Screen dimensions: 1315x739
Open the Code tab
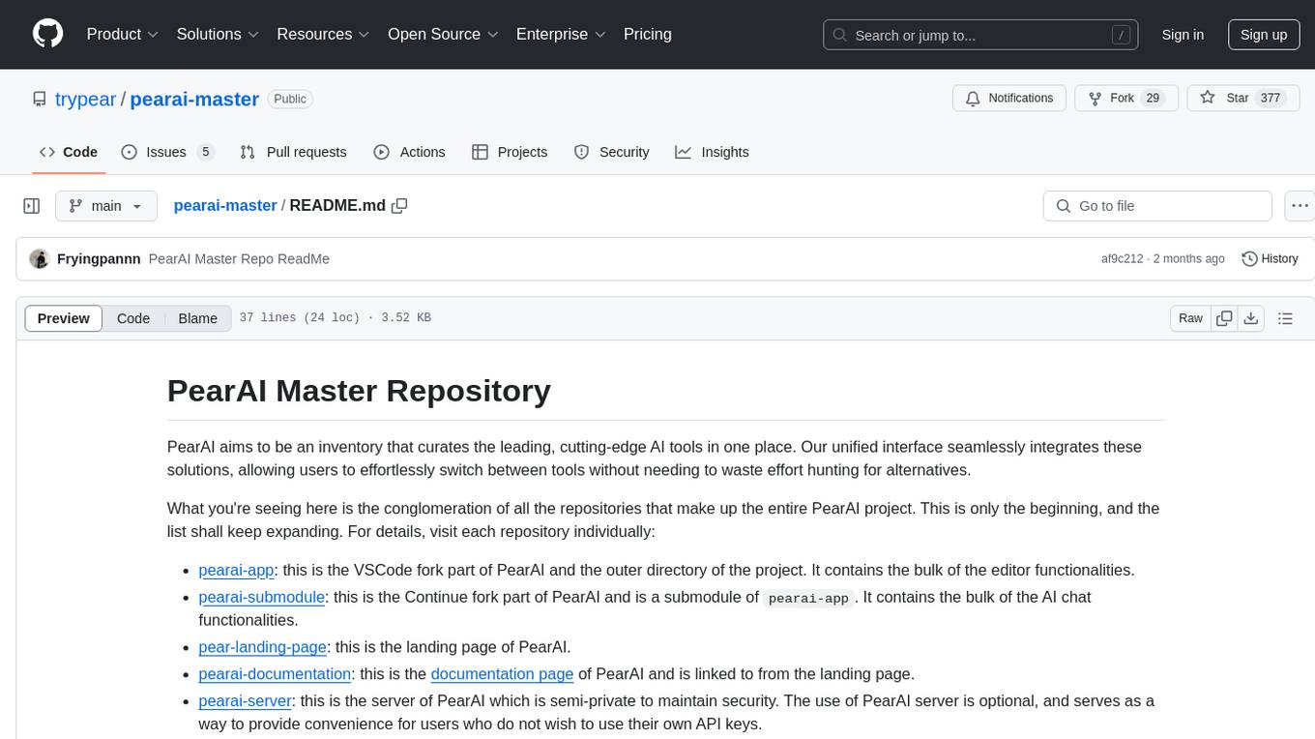(69, 152)
